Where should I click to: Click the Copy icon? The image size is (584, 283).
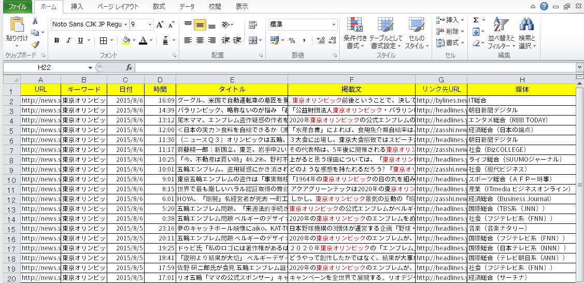(35, 33)
